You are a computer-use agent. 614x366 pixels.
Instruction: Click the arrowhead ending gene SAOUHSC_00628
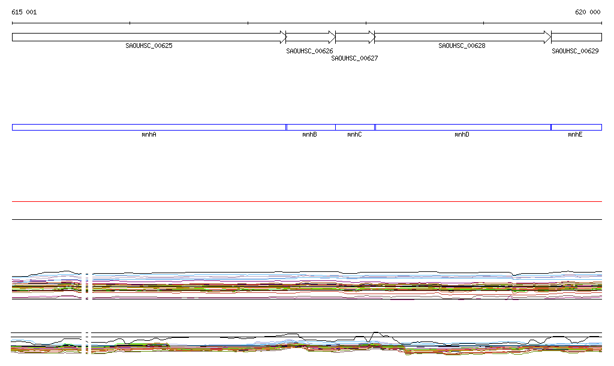tap(547, 37)
